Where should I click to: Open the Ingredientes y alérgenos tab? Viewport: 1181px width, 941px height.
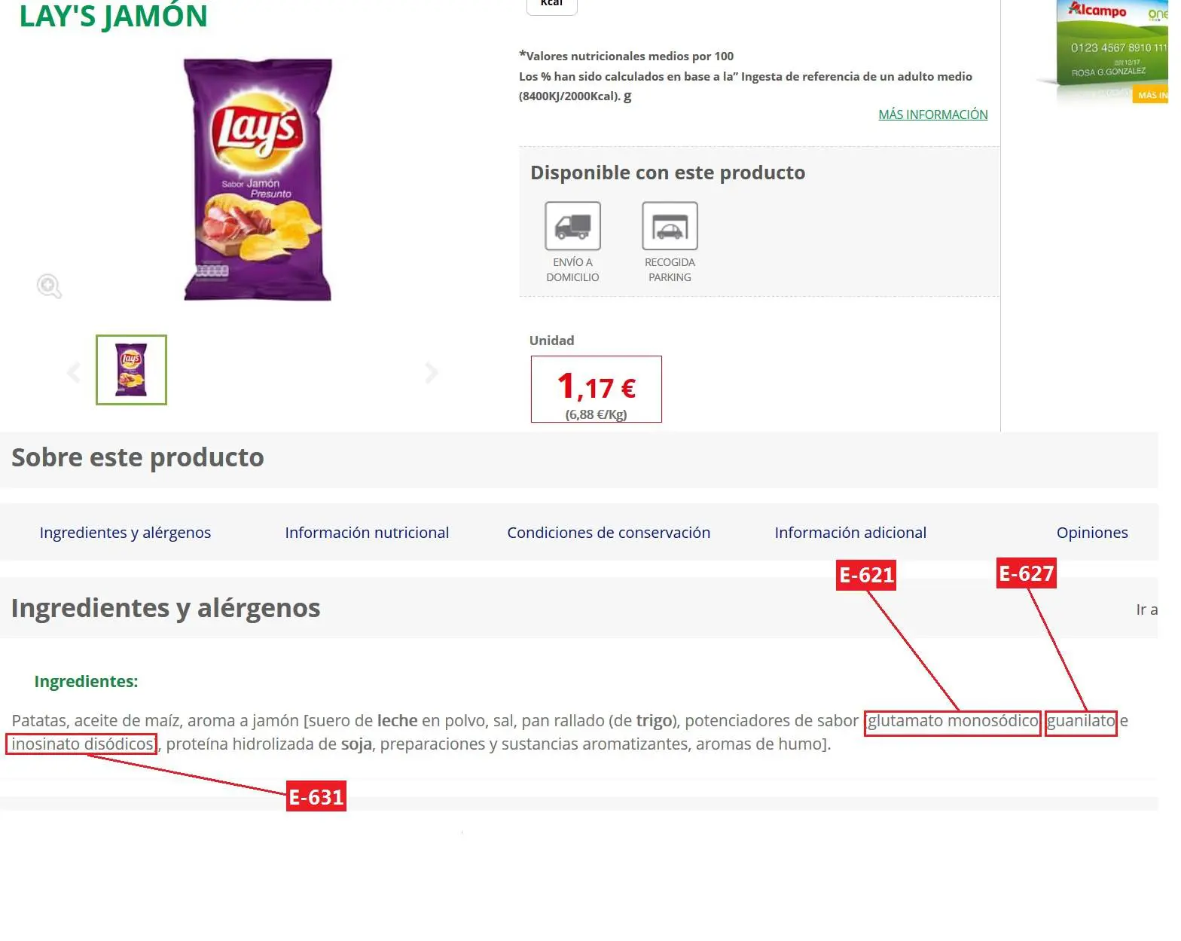coord(125,533)
